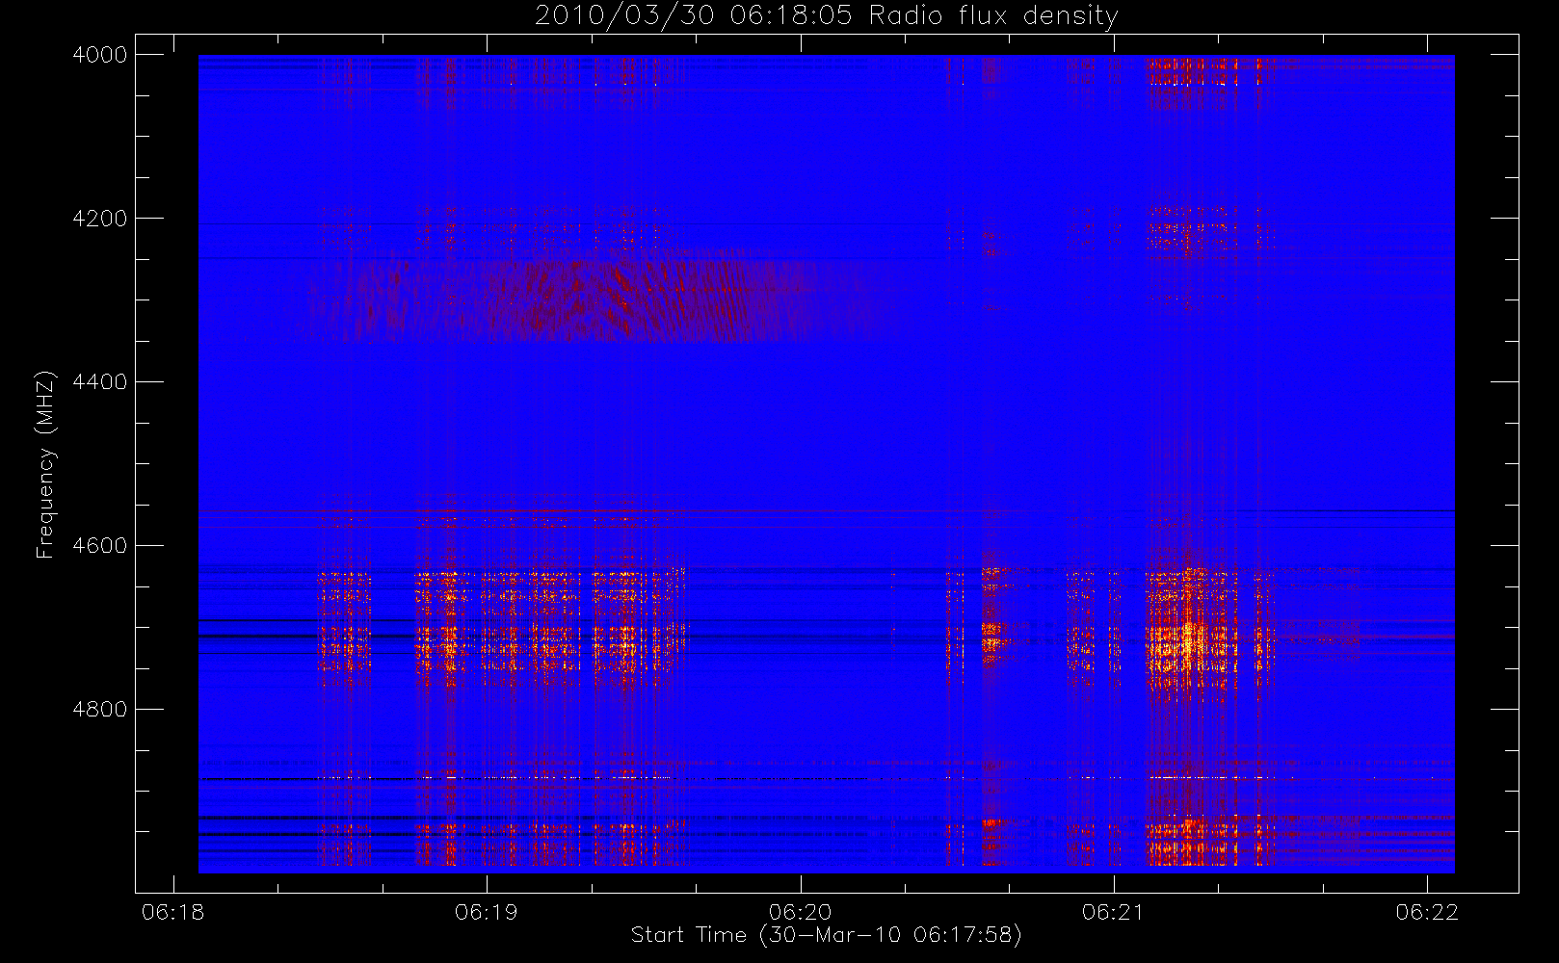Click the 'Frequency (MHZ)' y-axis label

click(44, 464)
